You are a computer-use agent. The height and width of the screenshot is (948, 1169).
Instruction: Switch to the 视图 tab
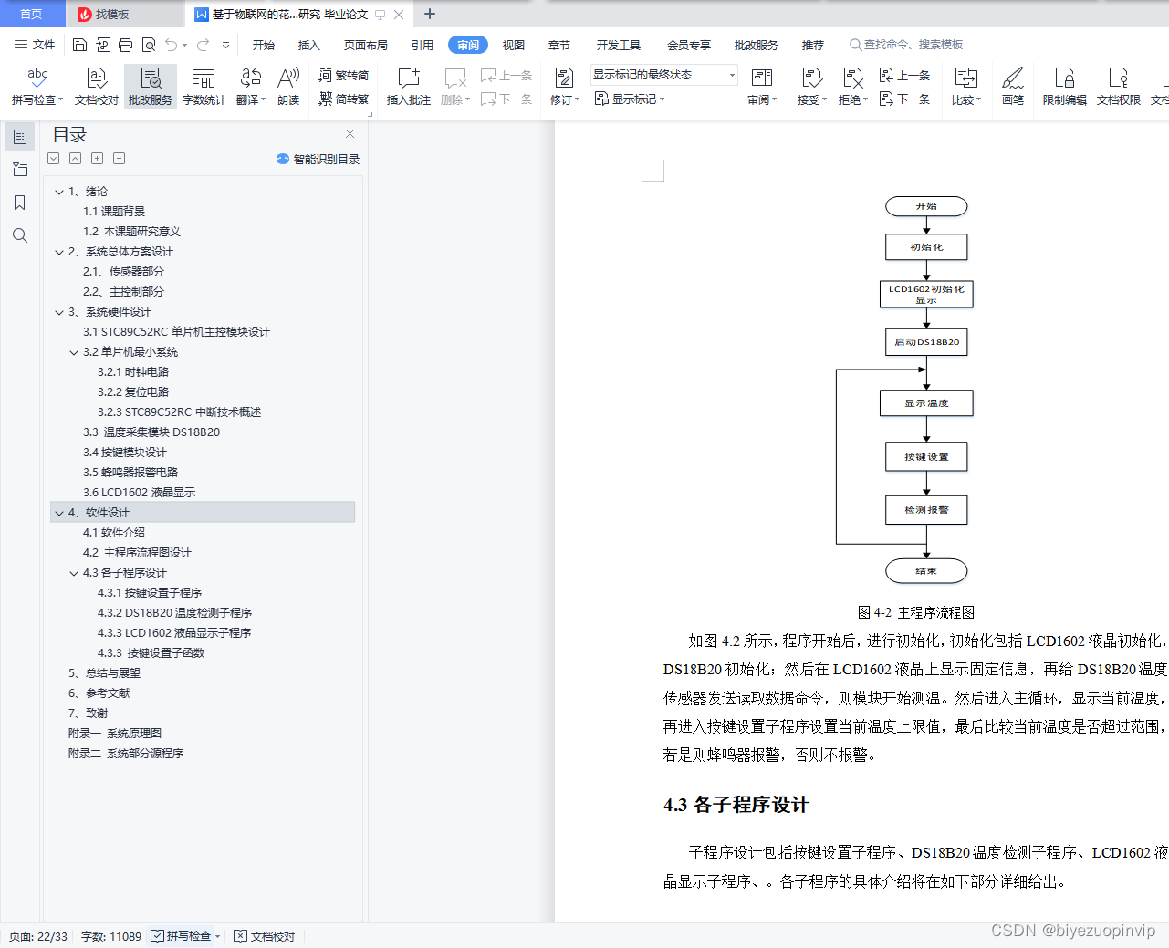tap(514, 45)
